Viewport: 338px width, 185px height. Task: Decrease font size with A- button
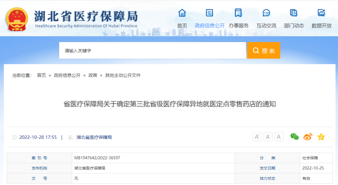(x=268, y=137)
